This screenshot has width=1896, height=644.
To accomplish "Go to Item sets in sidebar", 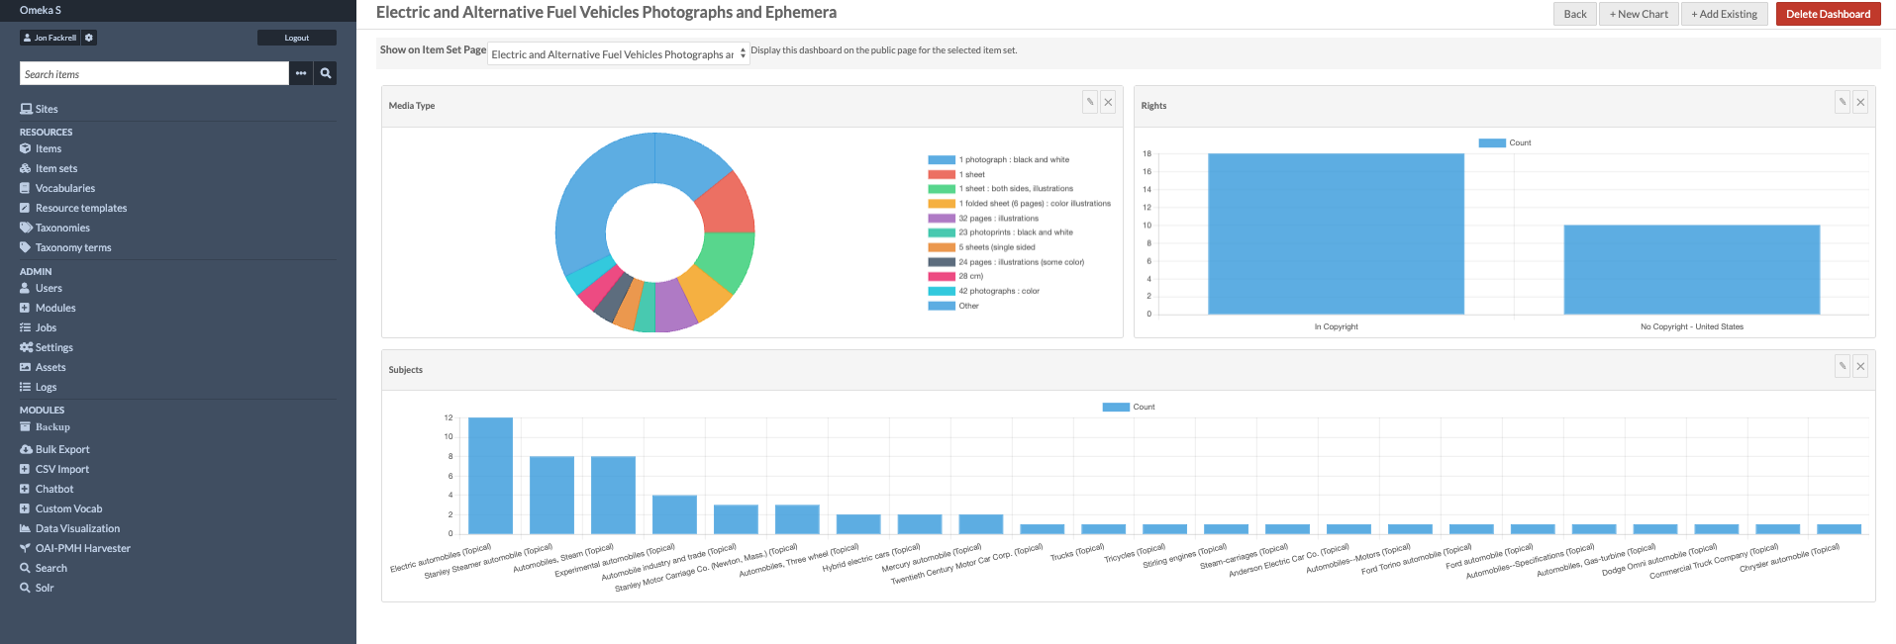I will pos(55,168).
